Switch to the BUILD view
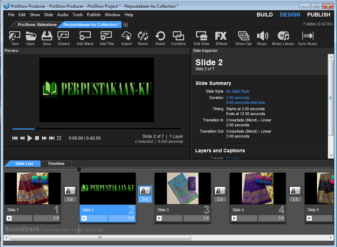This screenshot has width=337, height=247. click(x=264, y=15)
